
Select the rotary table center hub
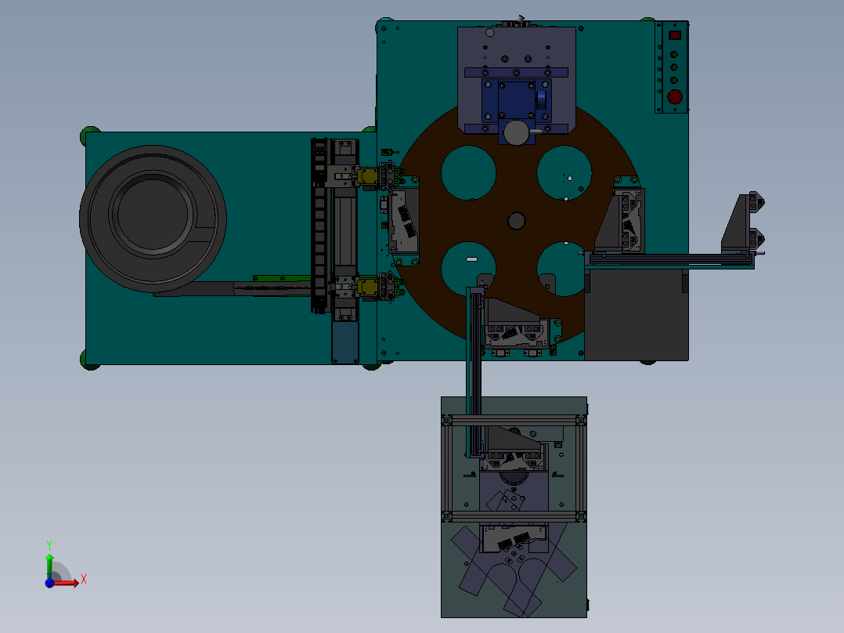tap(516, 221)
